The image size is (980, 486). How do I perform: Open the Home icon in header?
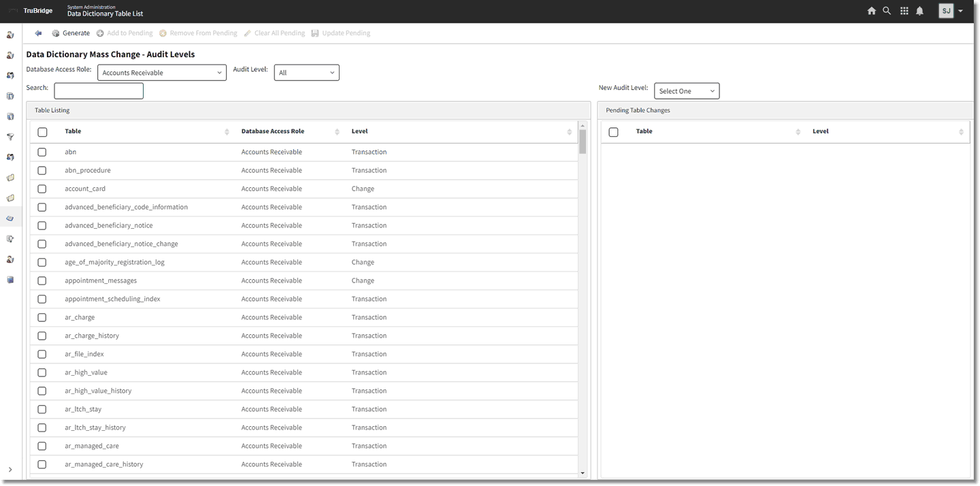[871, 11]
